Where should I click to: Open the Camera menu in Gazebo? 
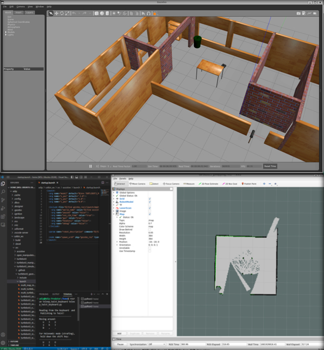21,7
